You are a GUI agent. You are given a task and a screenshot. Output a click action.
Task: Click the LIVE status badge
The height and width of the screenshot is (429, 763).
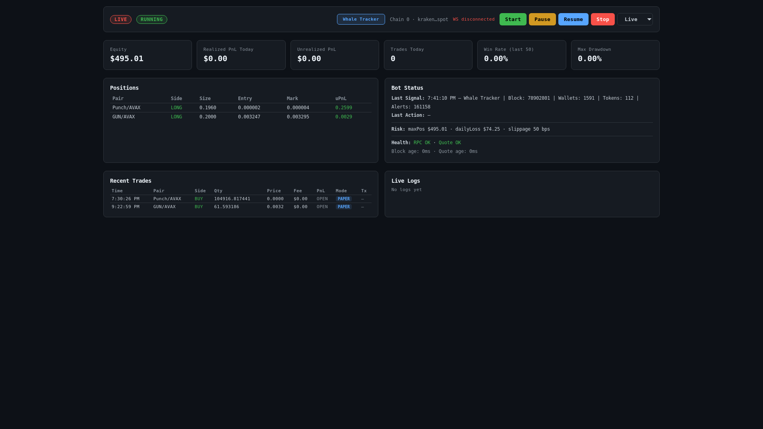click(x=121, y=19)
